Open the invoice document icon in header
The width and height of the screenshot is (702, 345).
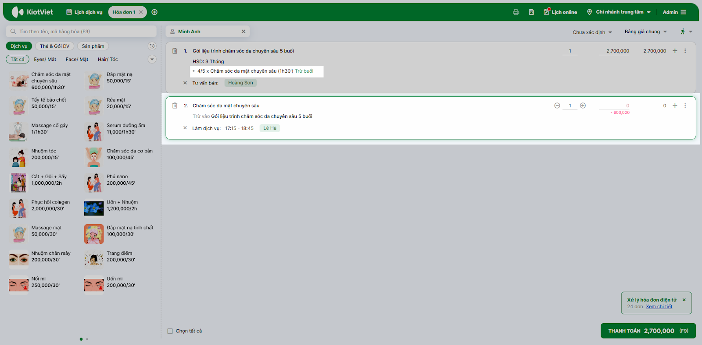point(531,12)
